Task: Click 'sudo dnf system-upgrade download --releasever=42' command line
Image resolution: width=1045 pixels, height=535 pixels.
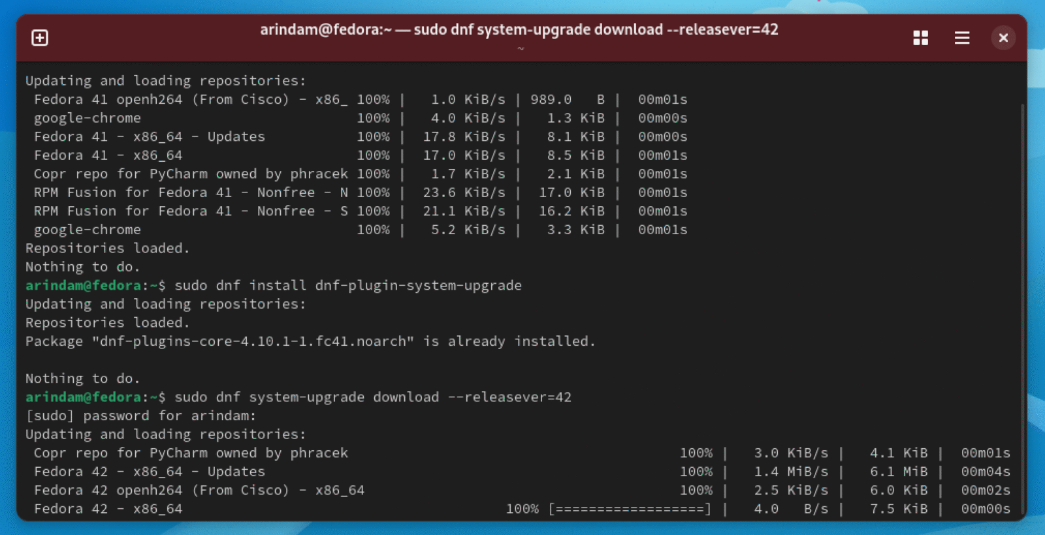Action: tap(373, 397)
